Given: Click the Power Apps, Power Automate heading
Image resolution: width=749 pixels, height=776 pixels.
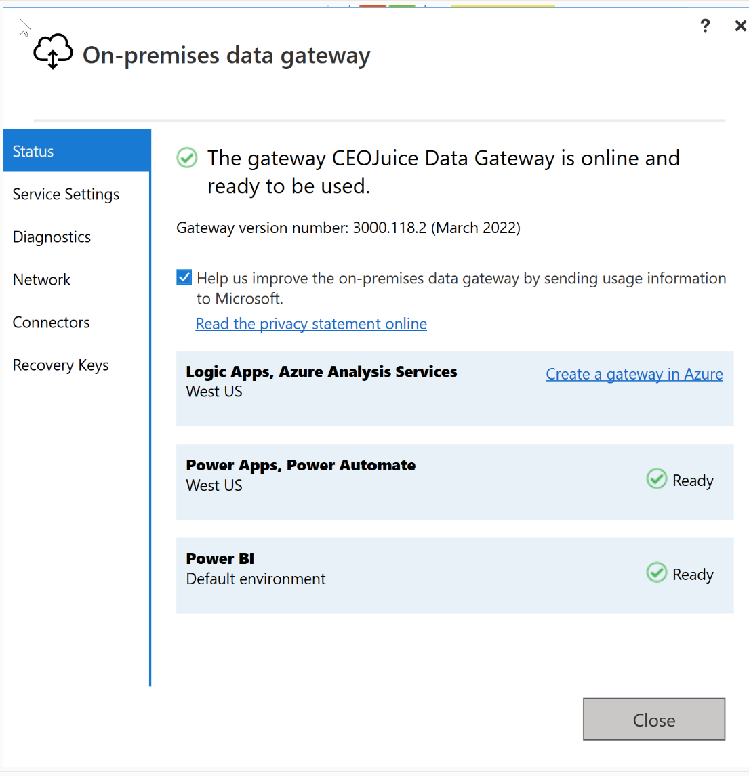Looking at the screenshot, I should click(300, 465).
